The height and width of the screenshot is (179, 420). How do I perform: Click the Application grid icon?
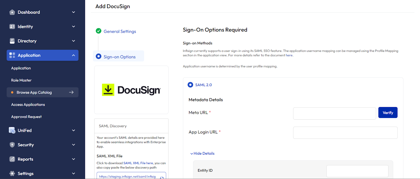tap(12, 55)
